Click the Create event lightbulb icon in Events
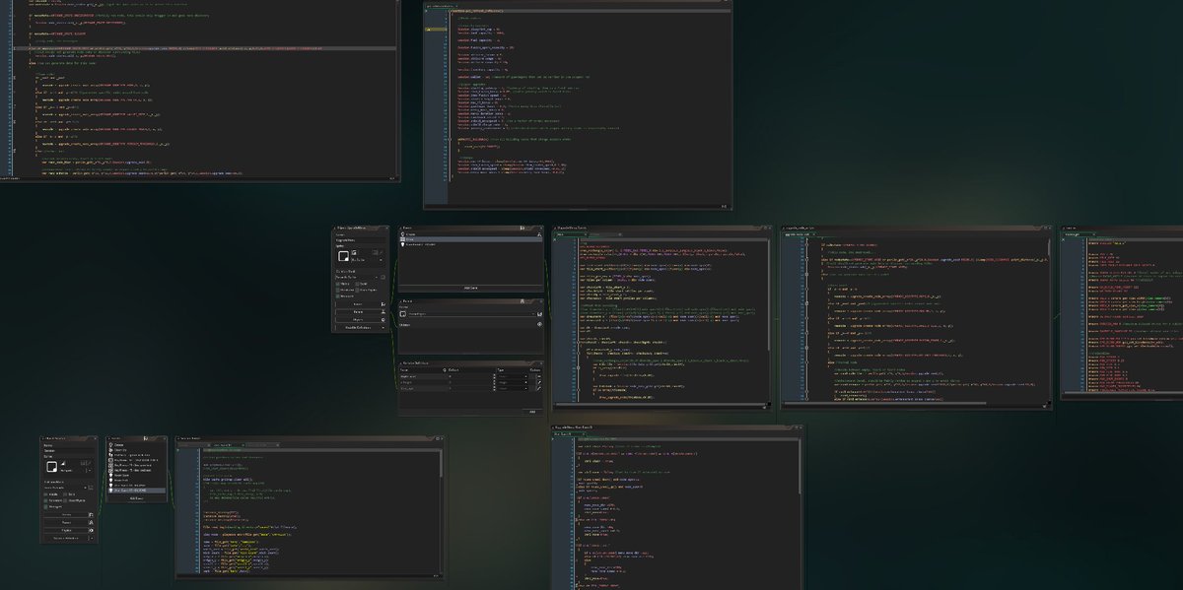 [403, 232]
